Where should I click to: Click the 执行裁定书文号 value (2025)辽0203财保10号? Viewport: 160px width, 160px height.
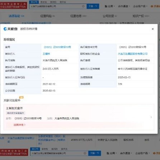tap(132, 47)
